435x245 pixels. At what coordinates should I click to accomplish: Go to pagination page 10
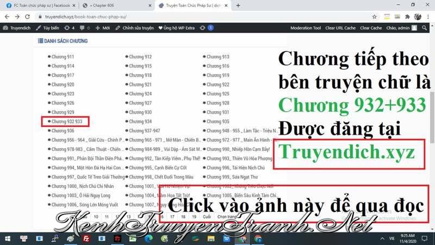(96, 217)
